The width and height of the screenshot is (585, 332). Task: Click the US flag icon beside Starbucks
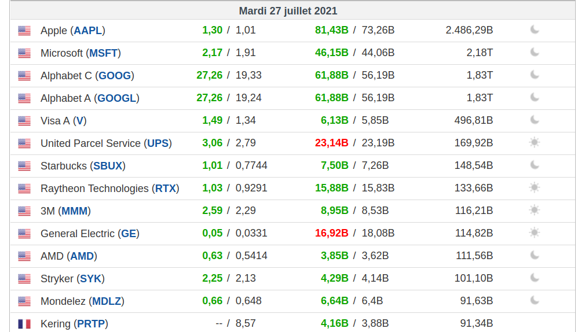tap(24, 166)
